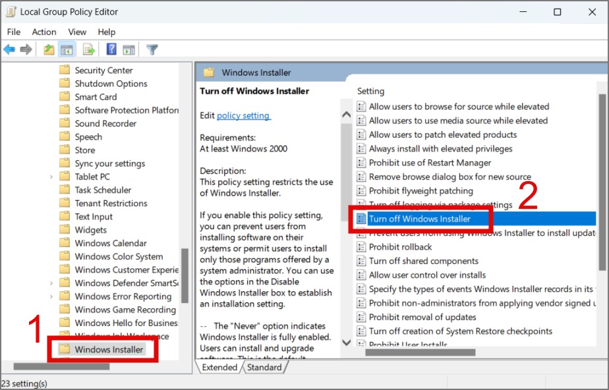Click the Export List toolbar icon
Viewport: 609px width, 390px height.
[88, 49]
